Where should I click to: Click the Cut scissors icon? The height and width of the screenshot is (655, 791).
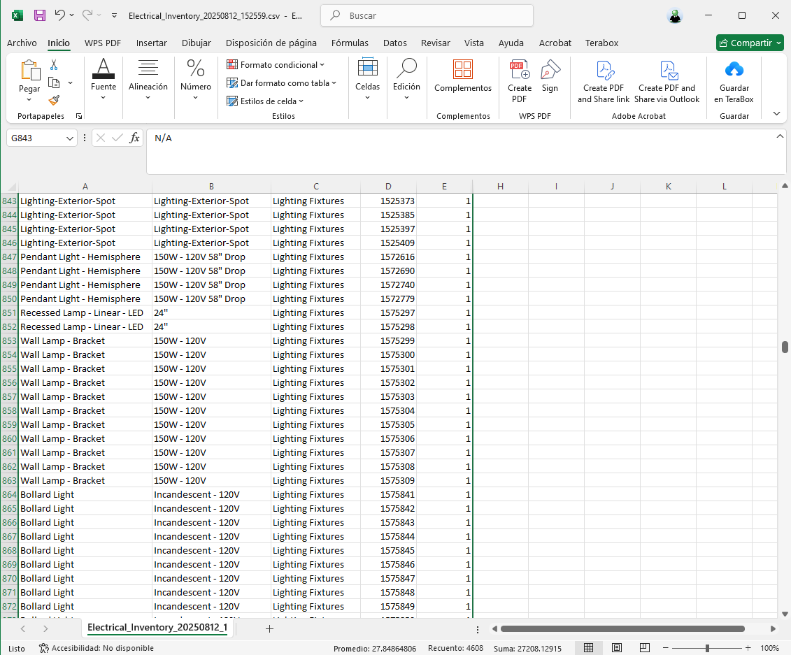(54, 65)
